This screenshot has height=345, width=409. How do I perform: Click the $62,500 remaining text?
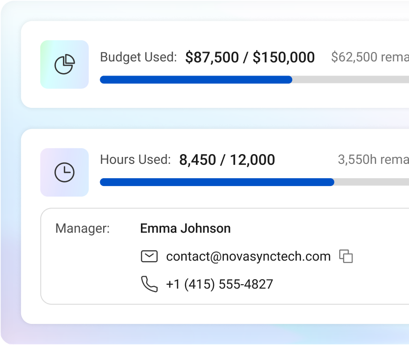tap(370, 57)
